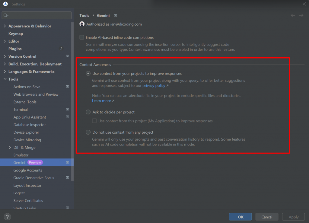
Task: Select the Ask to decide per project option
Action: [x=88, y=112]
